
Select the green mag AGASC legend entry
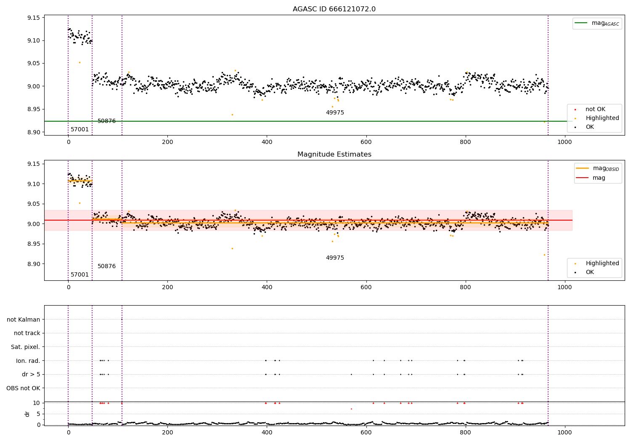[x=597, y=23]
